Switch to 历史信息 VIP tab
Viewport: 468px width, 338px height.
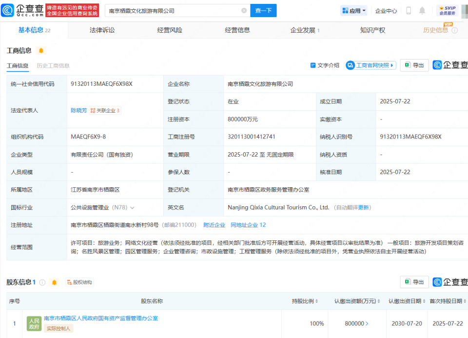[x=435, y=30]
